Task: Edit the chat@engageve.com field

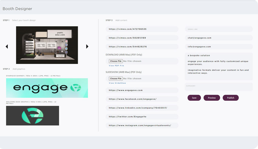Action: (219, 38)
